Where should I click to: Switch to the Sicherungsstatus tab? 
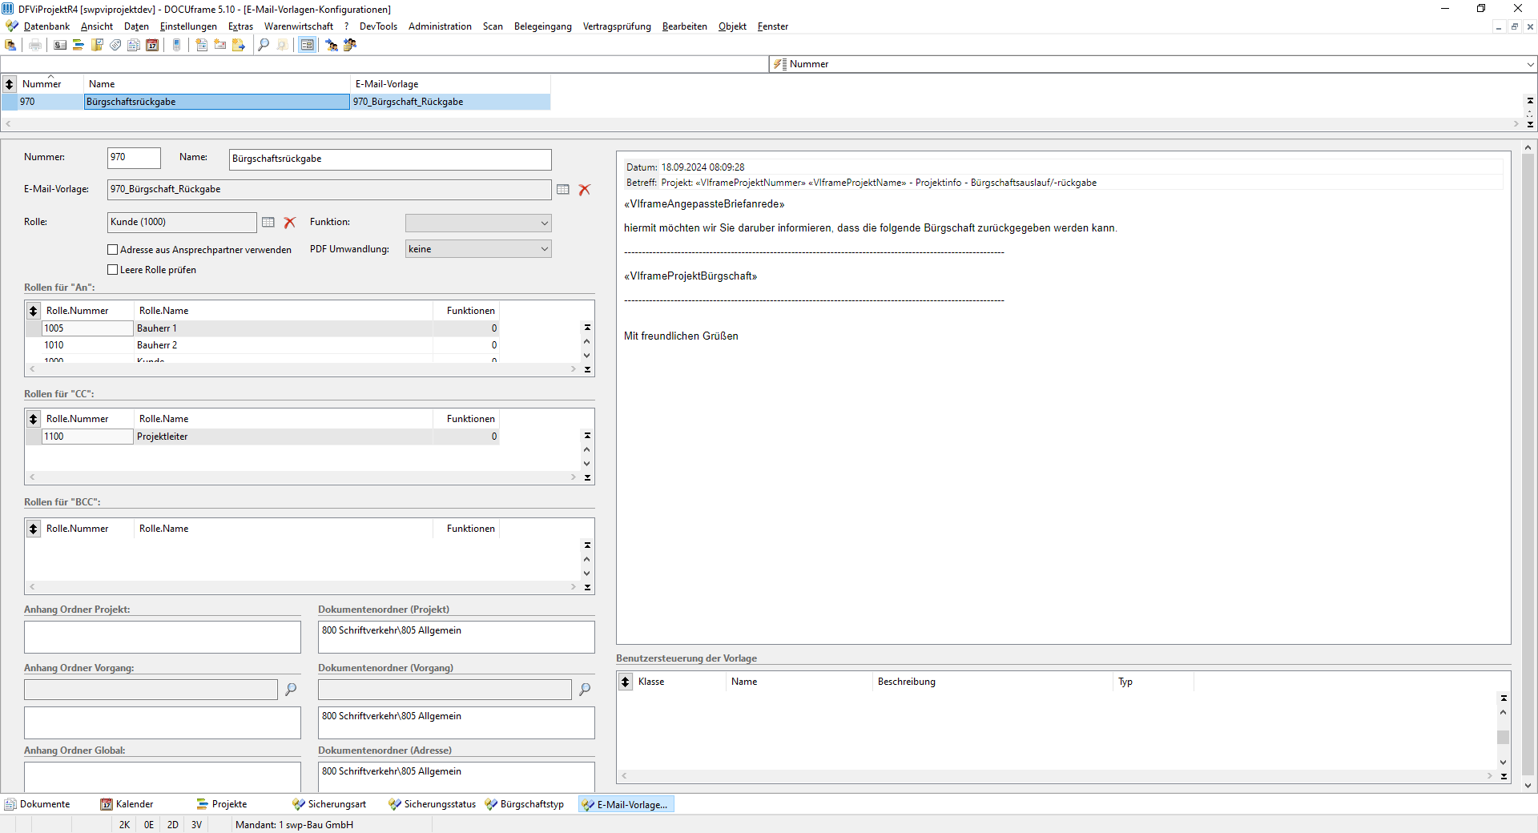point(432,804)
